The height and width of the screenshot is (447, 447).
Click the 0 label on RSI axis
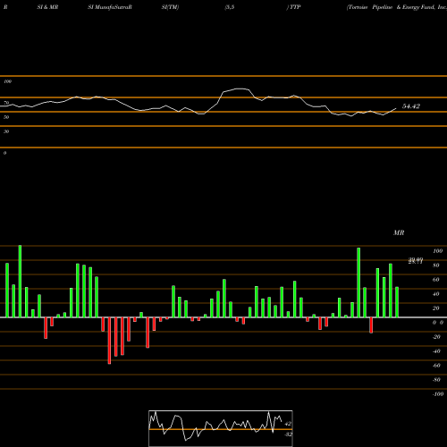(x=4, y=153)
